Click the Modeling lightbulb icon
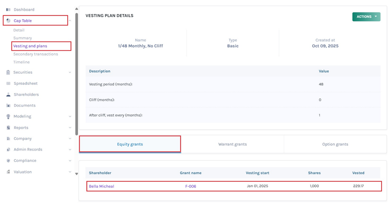The image size is (389, 203). coord(8,116)
